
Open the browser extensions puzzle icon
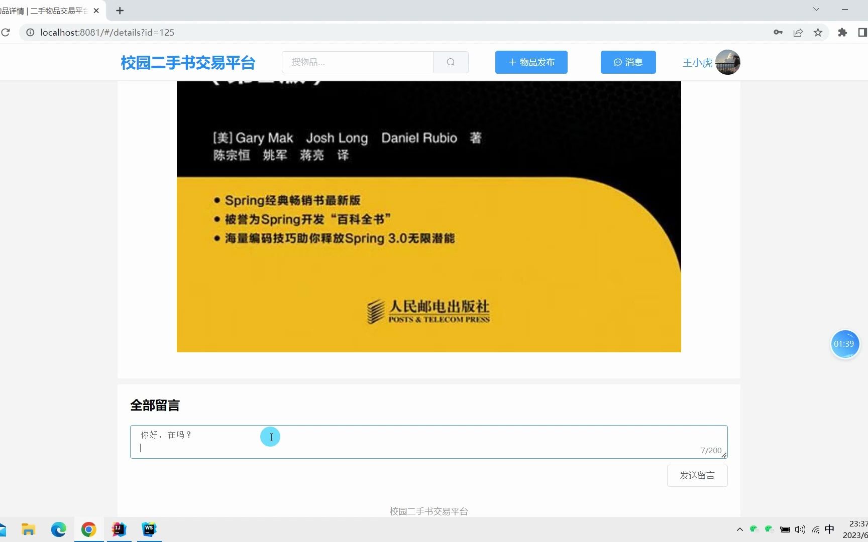pyautogui.click(x=843, y=32)
